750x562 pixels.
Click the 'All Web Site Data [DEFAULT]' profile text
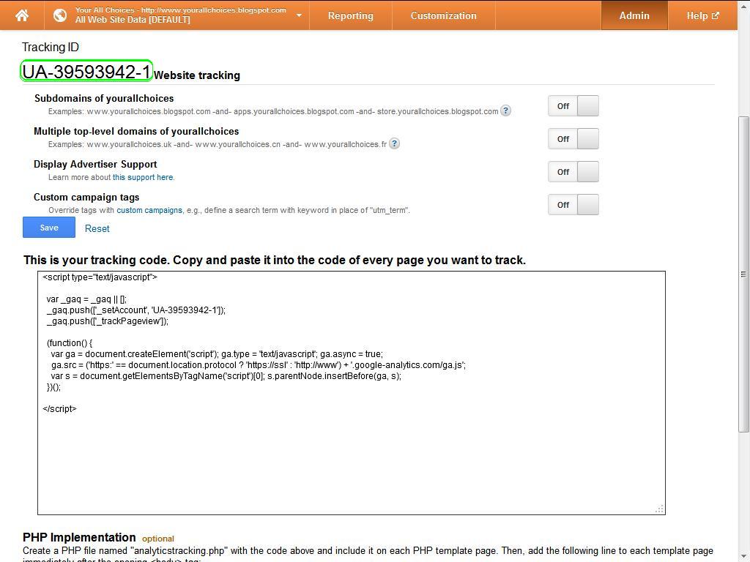tap(133, 20)
